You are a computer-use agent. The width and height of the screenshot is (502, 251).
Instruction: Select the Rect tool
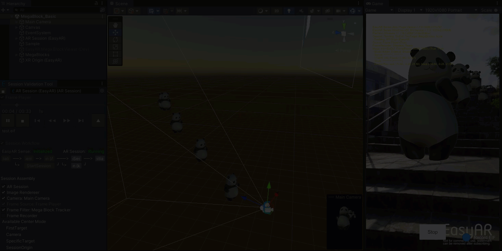[115, 54]
